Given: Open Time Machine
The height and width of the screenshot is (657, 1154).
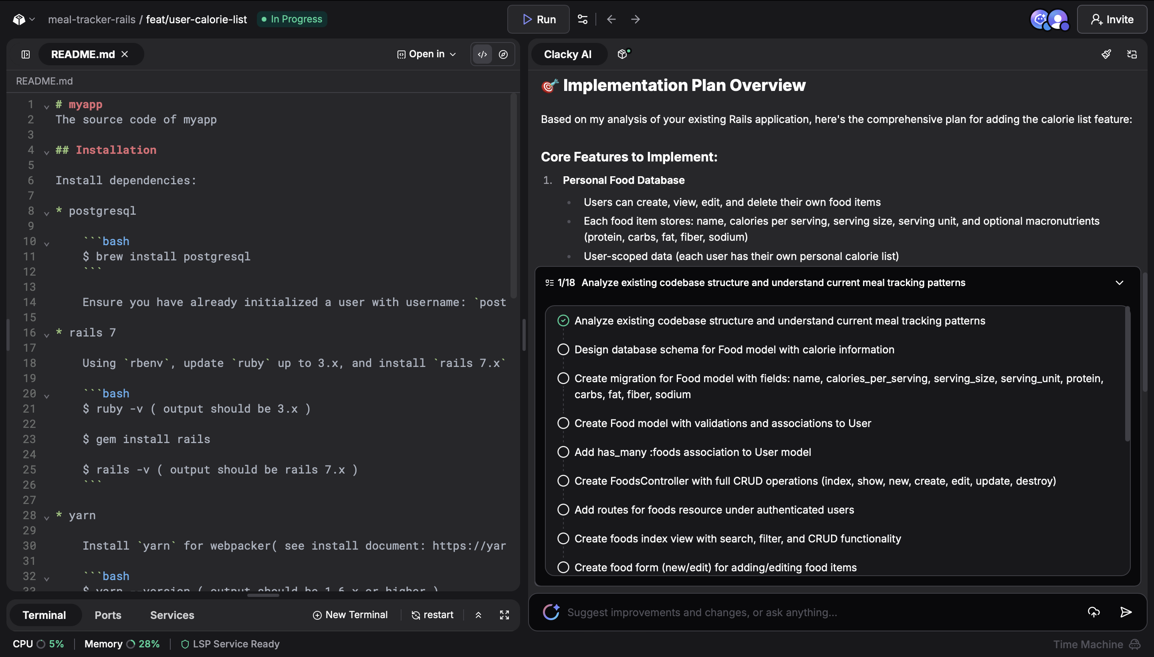Looking at the screenshot, I should click(1096, 645).
